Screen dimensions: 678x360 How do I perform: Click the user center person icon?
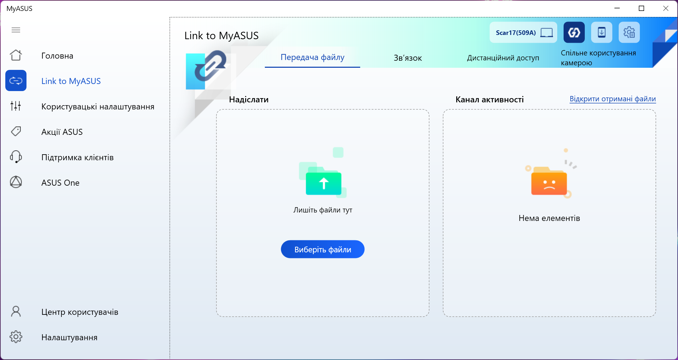pos(16,312)
